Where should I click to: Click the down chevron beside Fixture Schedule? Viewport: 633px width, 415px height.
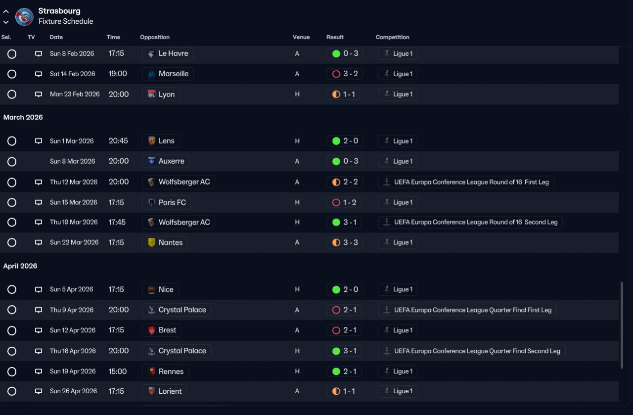[x=6, y=22]
